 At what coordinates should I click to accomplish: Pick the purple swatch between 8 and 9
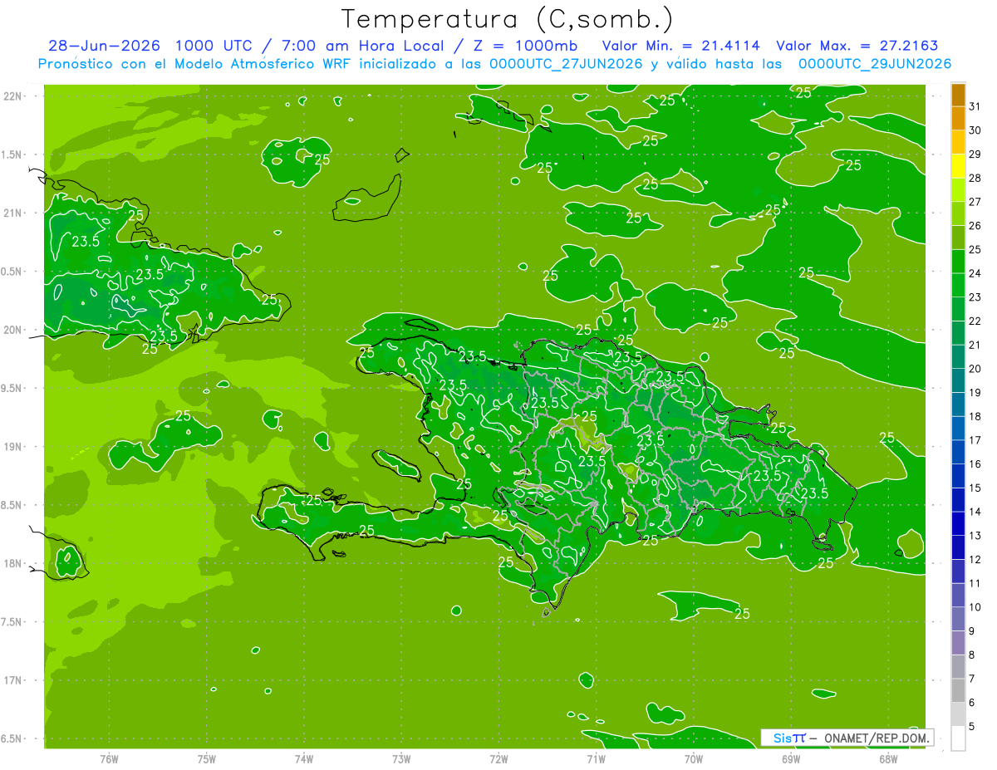(958, 643)
